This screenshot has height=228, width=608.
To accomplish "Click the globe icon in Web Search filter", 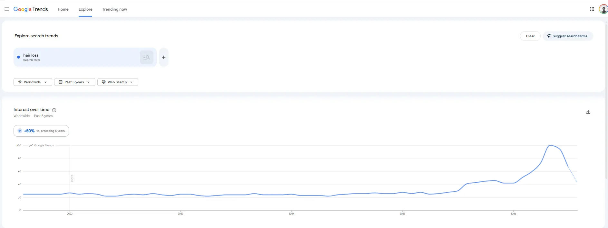I will (x=104, y=82).
